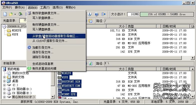Open the 帮助(H) menu

[70, 7]
